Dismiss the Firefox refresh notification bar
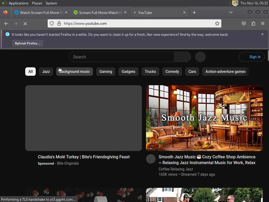The width and height of the screenshot is (269, 202). (x=262, y=34)
